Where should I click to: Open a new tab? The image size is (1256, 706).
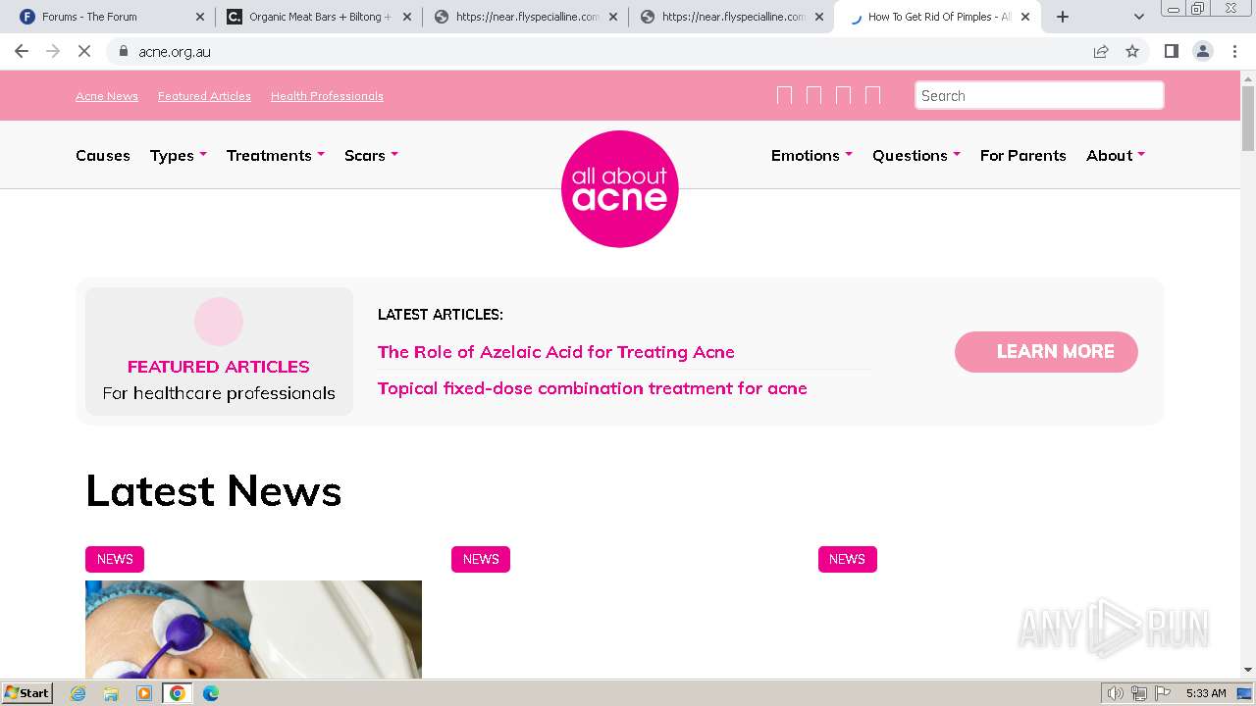tap(1063, 17)
